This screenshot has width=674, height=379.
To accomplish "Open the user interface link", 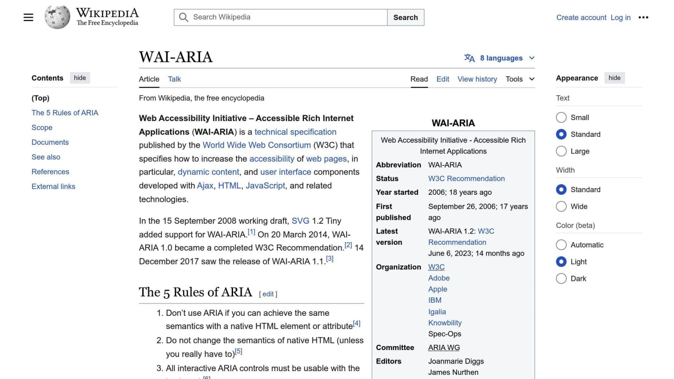I will 286,172.
